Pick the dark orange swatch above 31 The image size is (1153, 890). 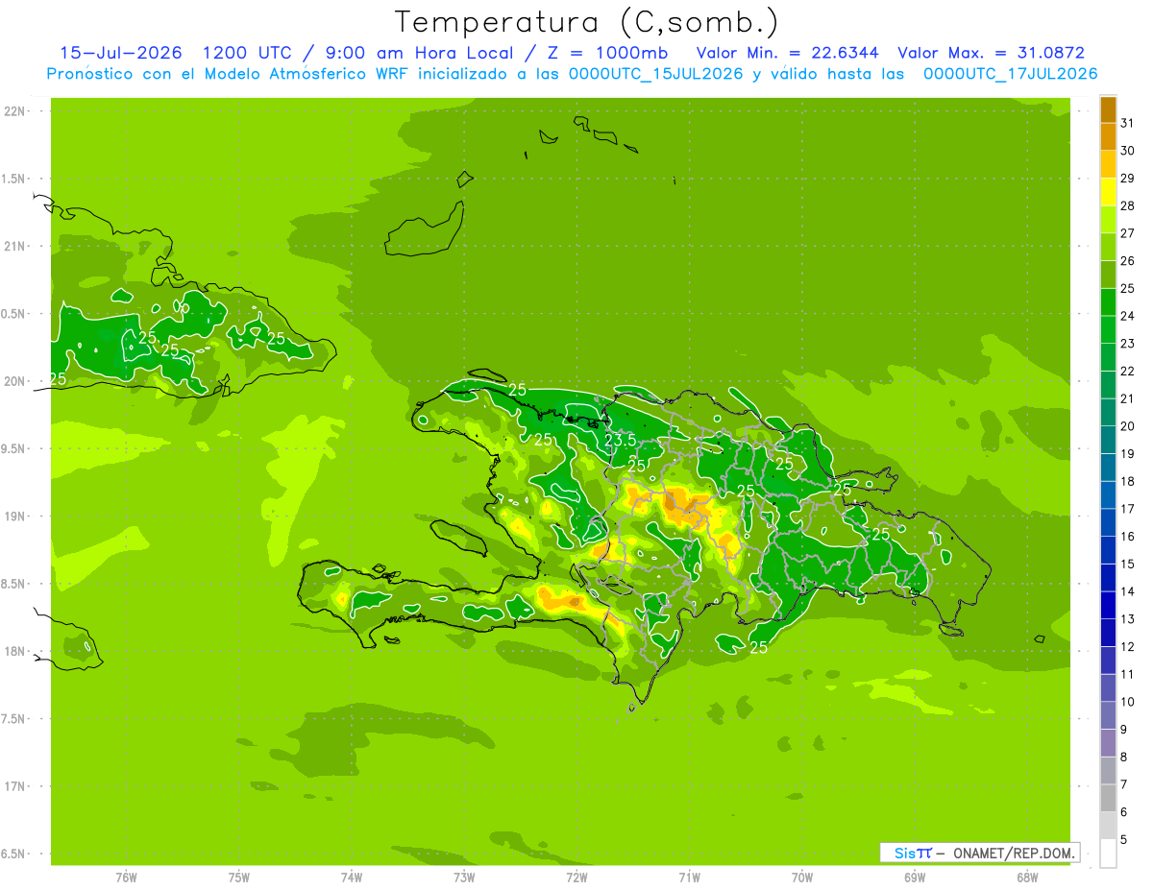[x=1108, y=109]
